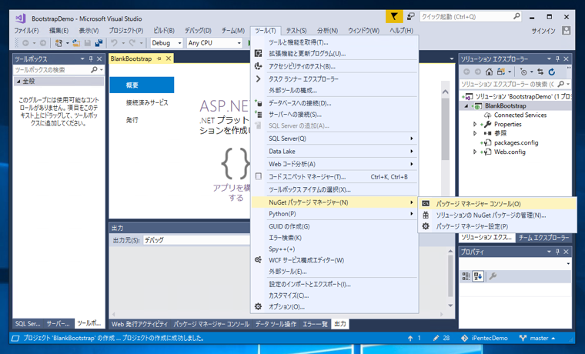Screen dimensions: 585x354
Task: Switch to SQL Ser... tab under toolbox
Action: (x=28, y=323)
